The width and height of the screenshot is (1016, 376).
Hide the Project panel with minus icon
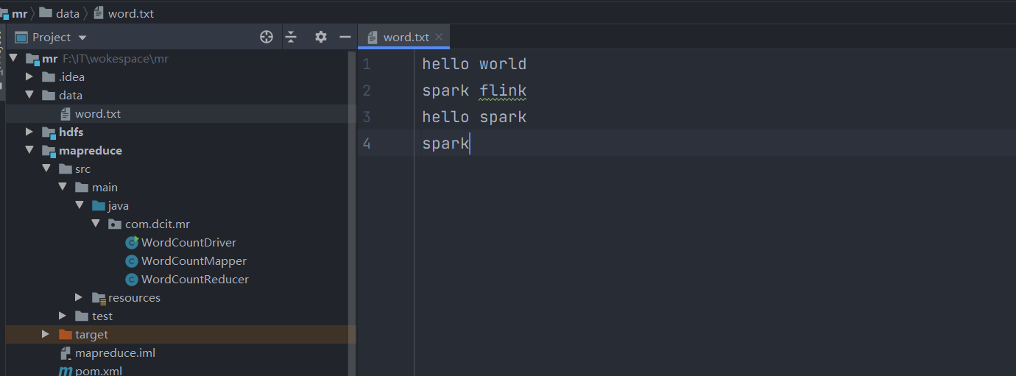click(x=345, y=37)
